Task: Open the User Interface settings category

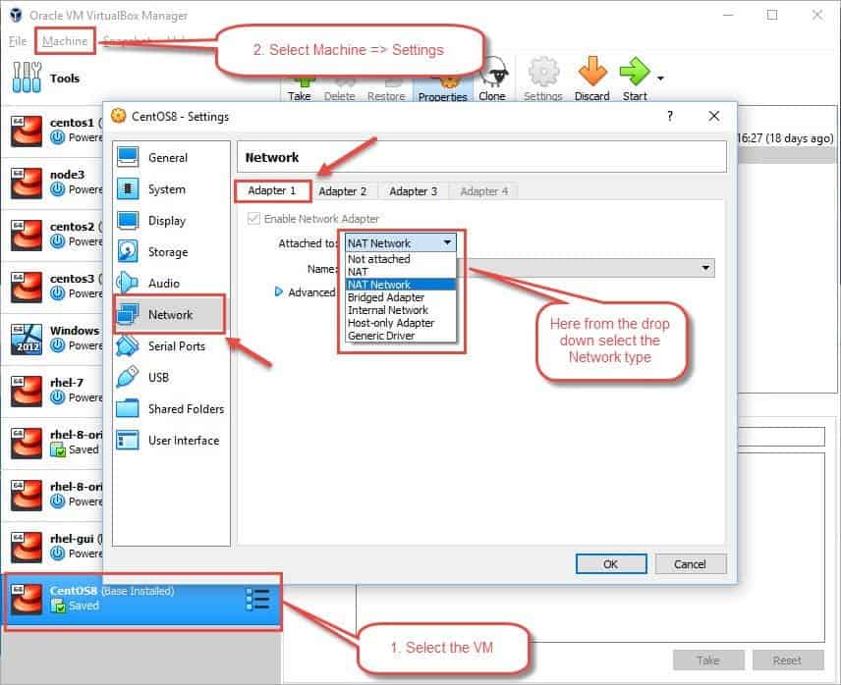Action: (171, 441)
